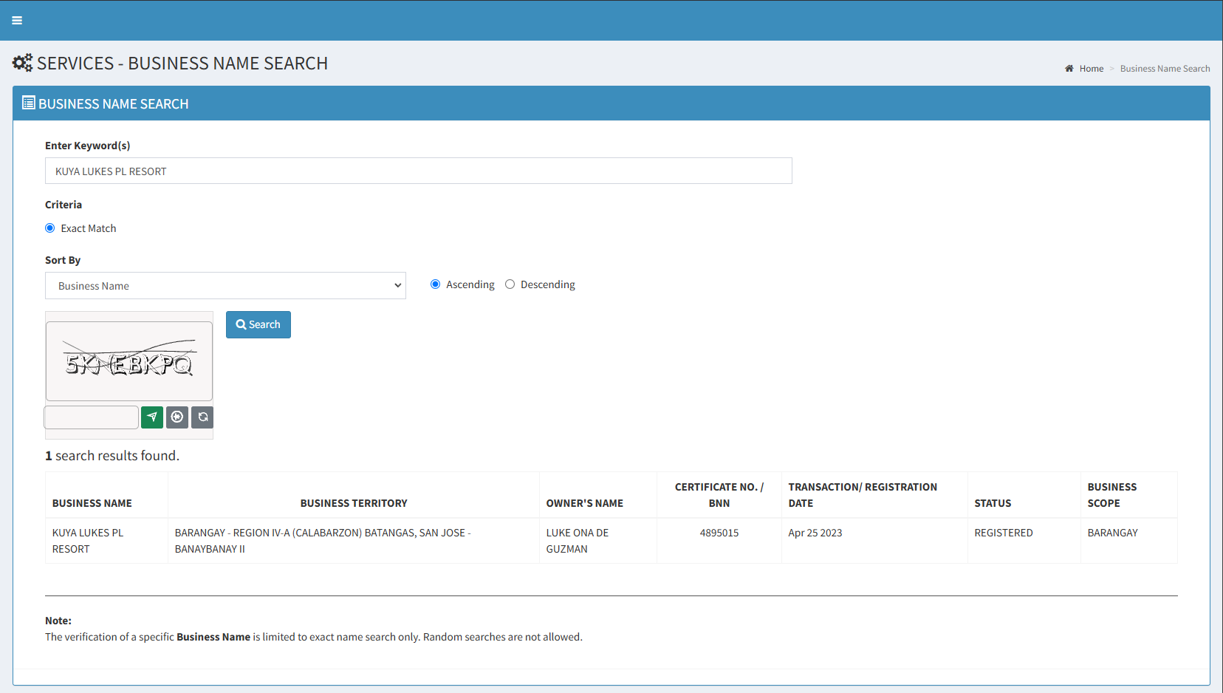Click the STATUS column header
This screenshot has height=693, width=1223.
(993, 503)
